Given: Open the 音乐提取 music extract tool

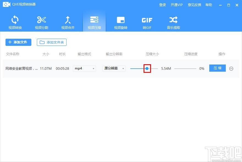Looking at the screenshot, I should click(x=174, y=22).
